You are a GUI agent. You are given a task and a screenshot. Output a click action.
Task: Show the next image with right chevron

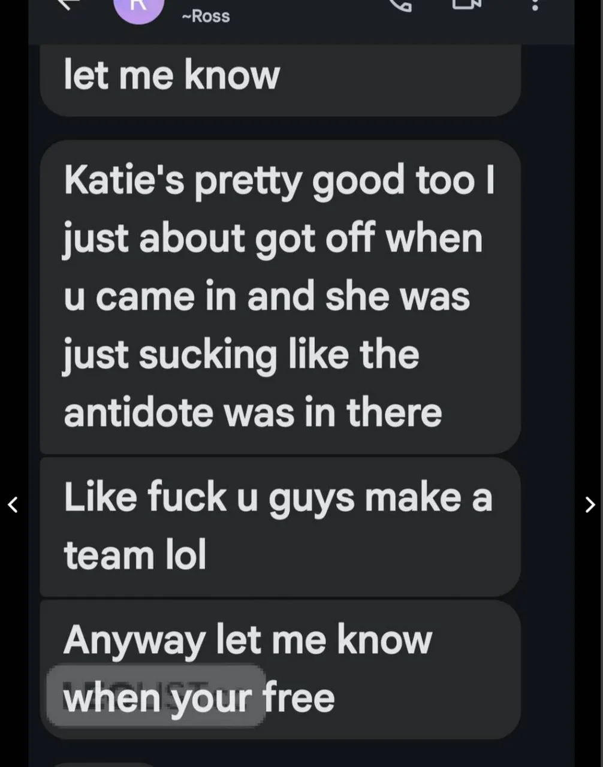[590, 505]
